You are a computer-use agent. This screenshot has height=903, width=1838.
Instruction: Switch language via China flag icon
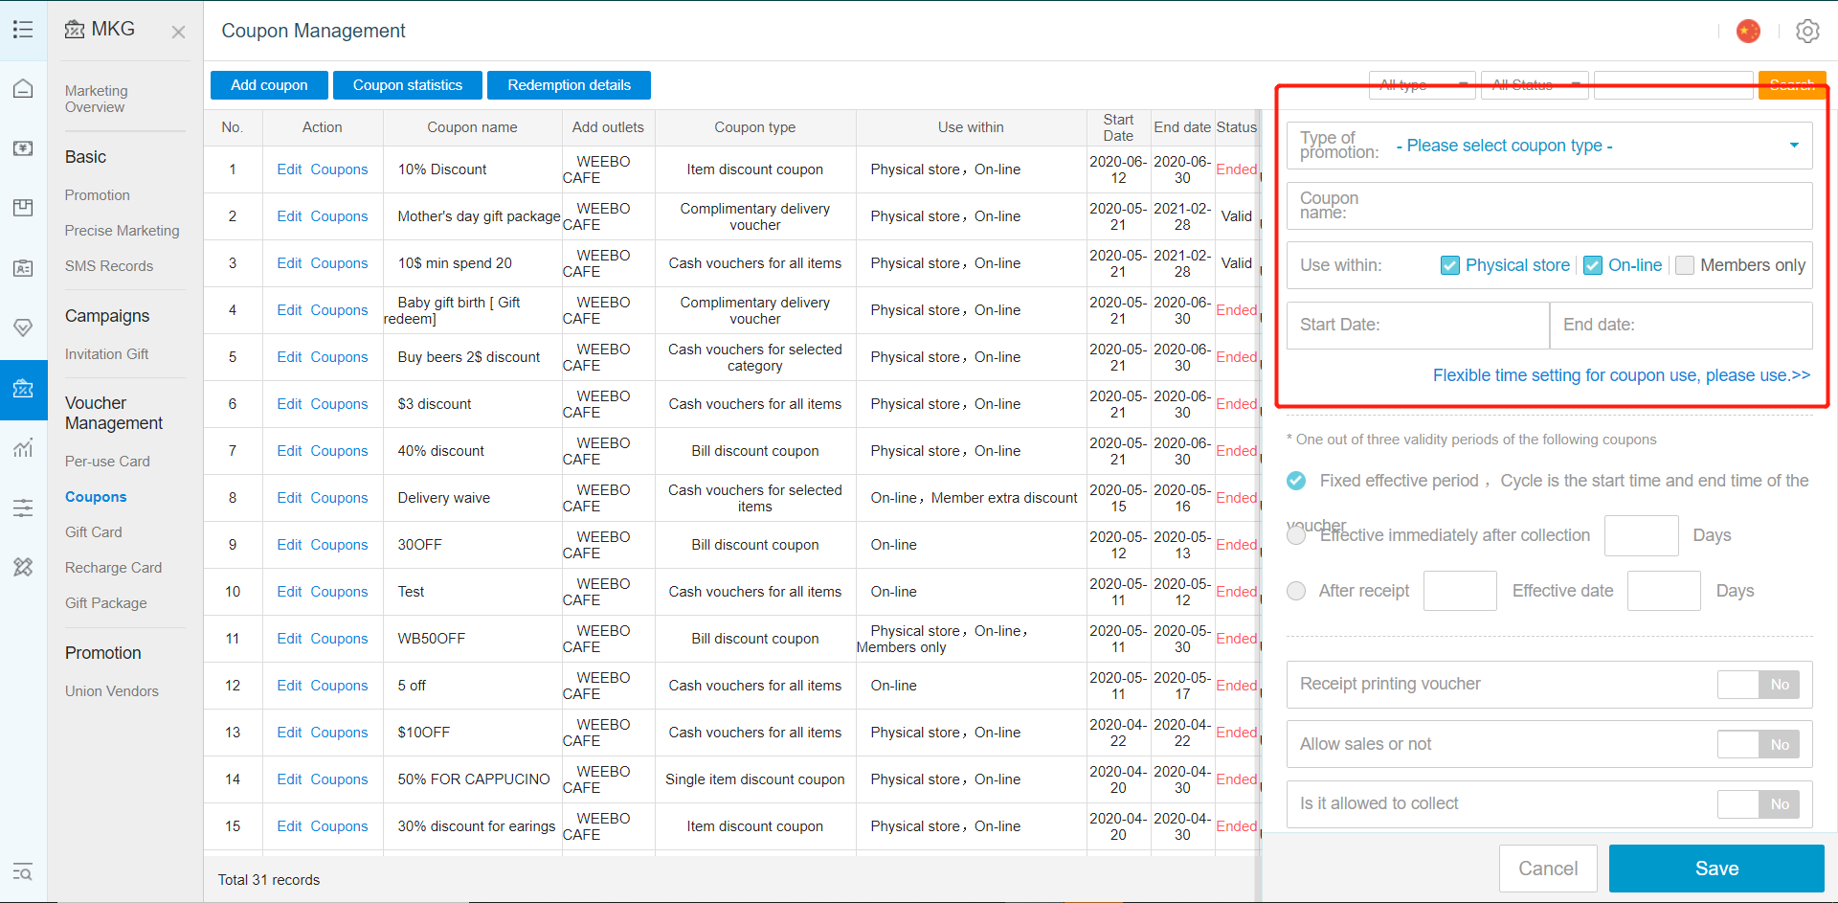coord(1748,32)
